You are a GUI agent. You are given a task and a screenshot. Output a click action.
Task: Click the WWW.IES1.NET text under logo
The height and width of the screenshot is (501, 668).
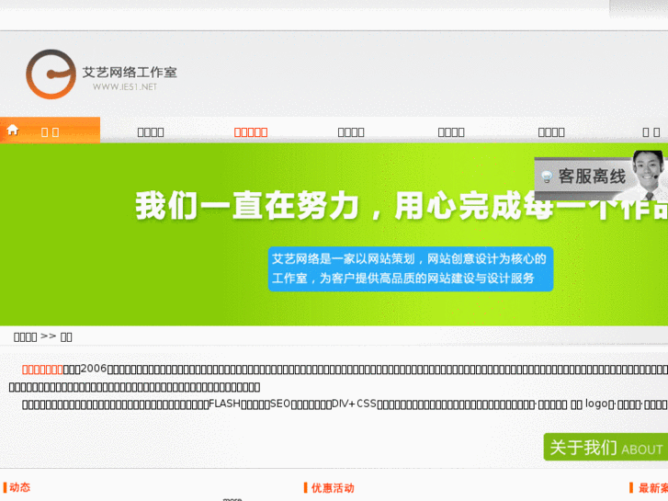coord(125,87)
